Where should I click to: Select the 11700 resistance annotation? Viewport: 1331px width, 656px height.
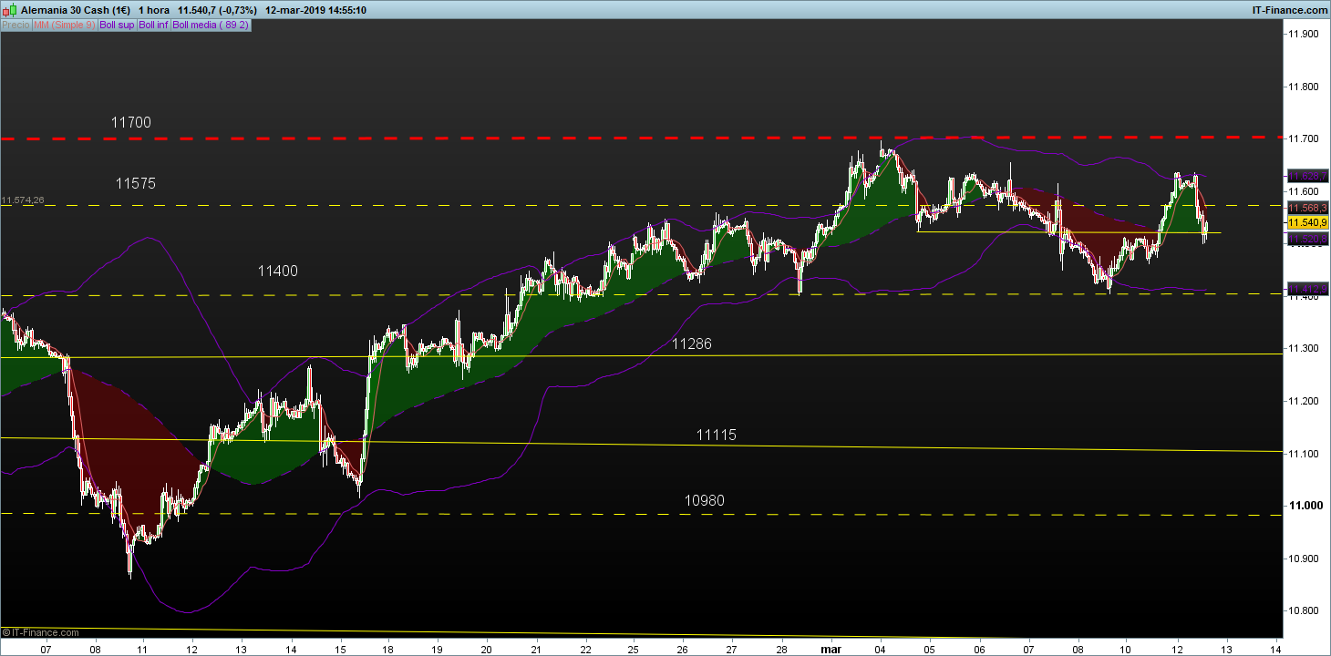tap(131, 123)
